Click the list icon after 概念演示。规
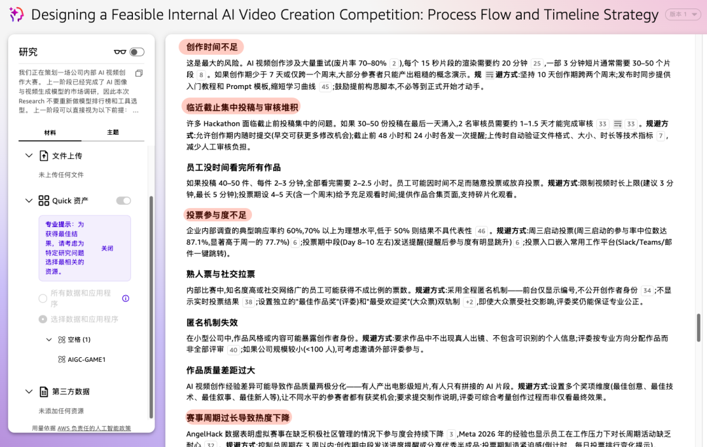 pyautogui.click(x=489, y=75)
